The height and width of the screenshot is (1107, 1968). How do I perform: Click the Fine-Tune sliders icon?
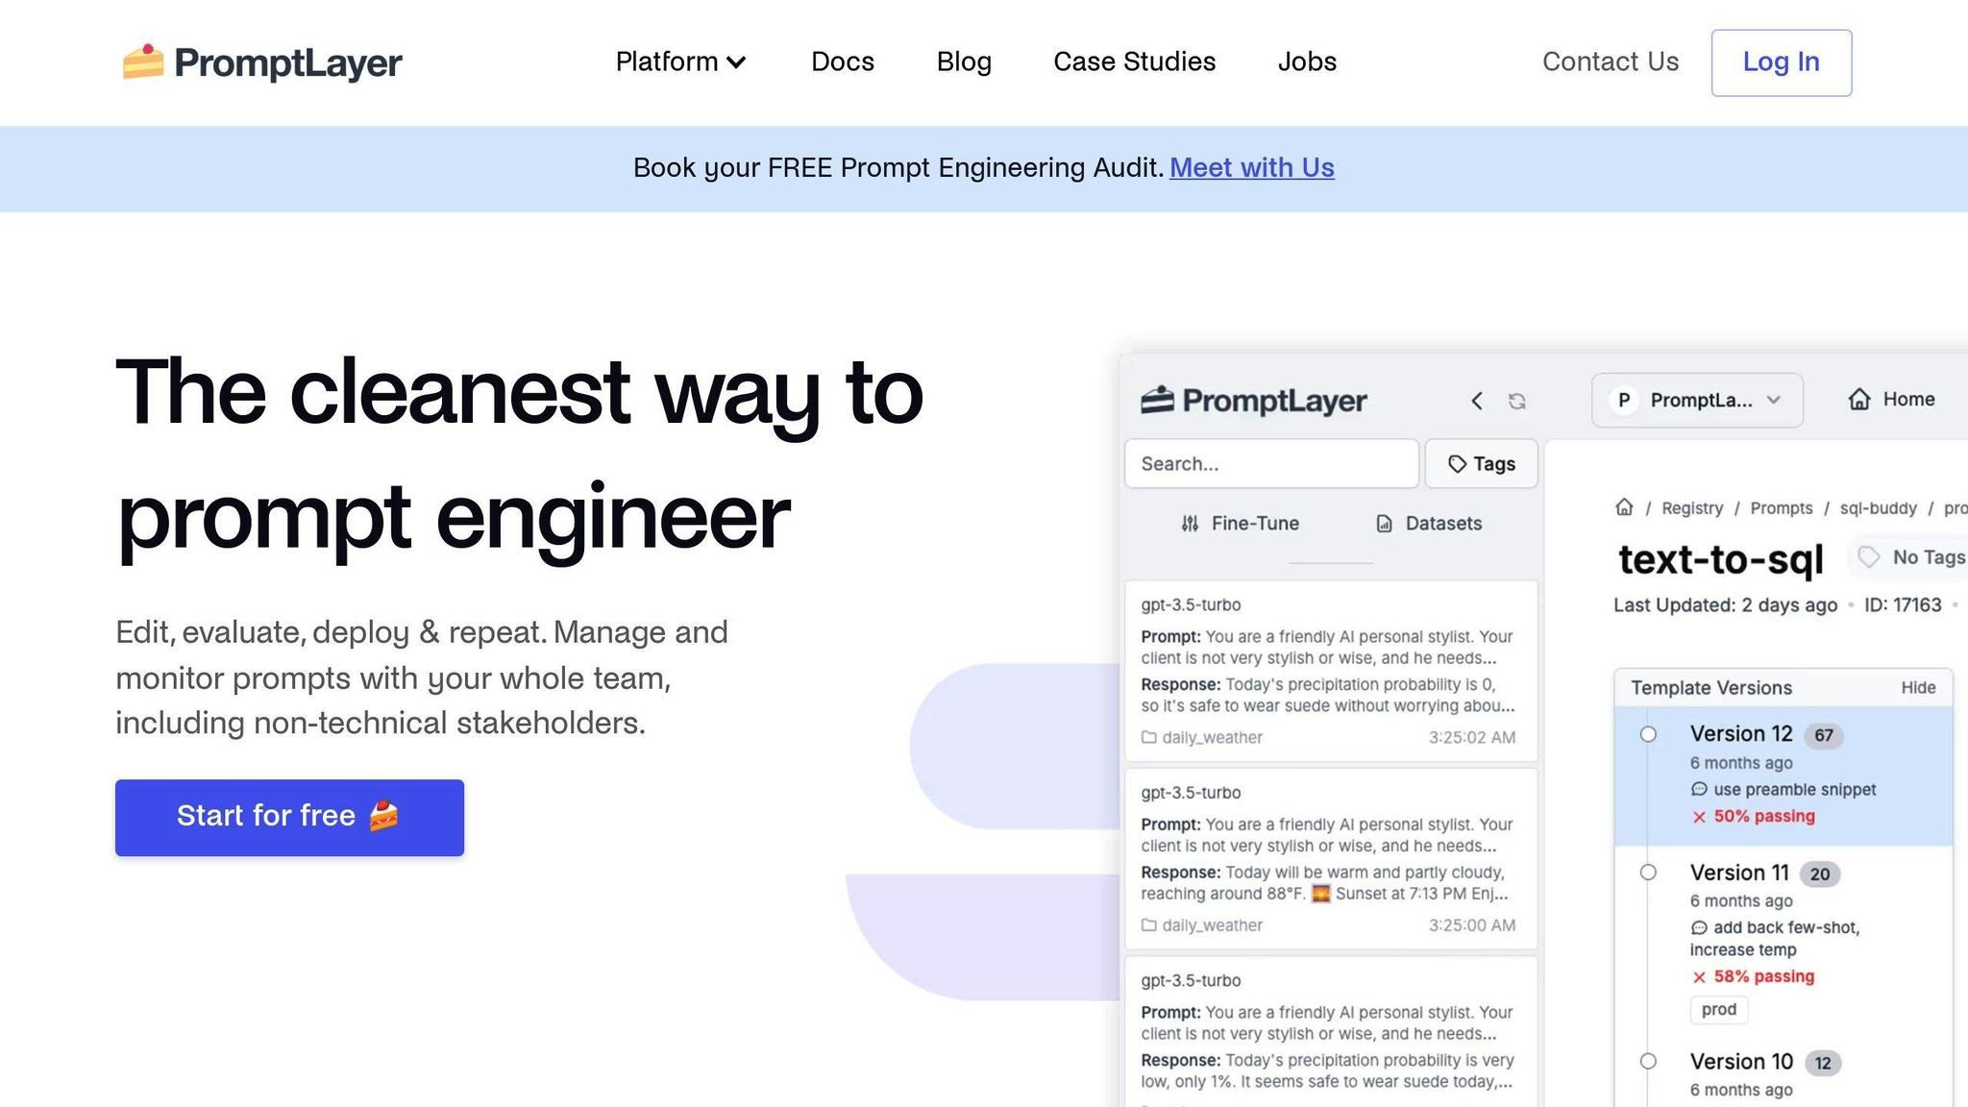[x=1190, y=524]
